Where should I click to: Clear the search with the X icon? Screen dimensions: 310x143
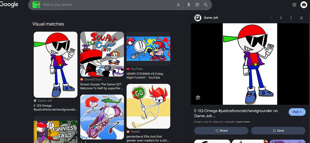[x=178, y=5]
